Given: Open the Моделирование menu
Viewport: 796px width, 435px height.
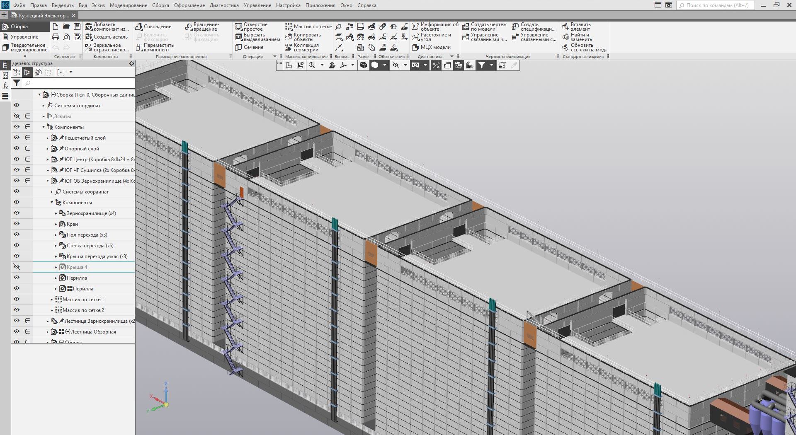Looking at the screenshot, I should tap(129, 5).
